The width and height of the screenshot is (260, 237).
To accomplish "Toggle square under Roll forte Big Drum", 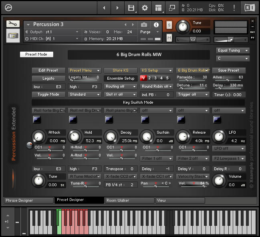I will click(36, 120).
